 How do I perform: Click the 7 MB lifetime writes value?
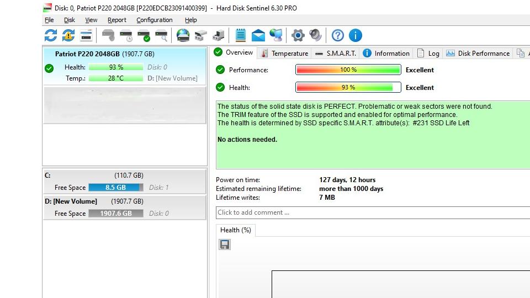(327, 198)
